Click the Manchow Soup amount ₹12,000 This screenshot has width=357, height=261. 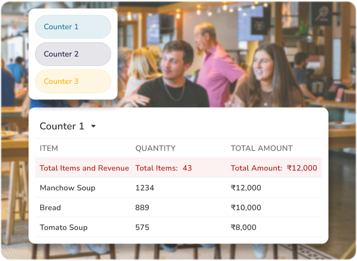(246, 188)
